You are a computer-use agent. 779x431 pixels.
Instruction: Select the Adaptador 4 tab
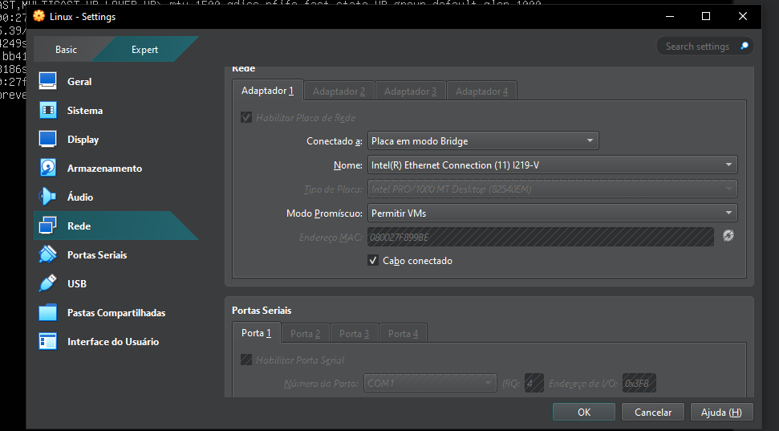pyautogui.click(x=482, y=91)
